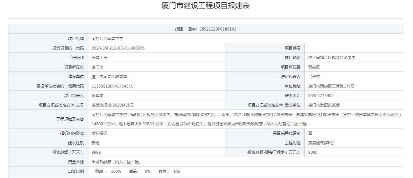This screenshot has width=413, height=178.
Task: Click the 项目地址 label
Action: [293, 58]
